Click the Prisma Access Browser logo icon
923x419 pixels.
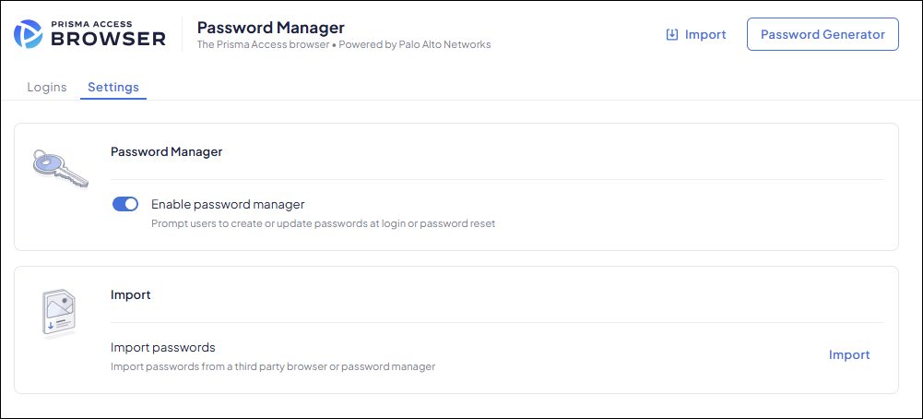tap(30, 33)
